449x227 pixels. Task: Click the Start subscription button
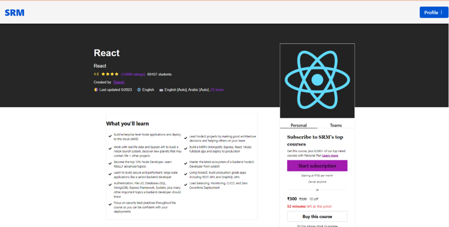[x=317, y=166]
